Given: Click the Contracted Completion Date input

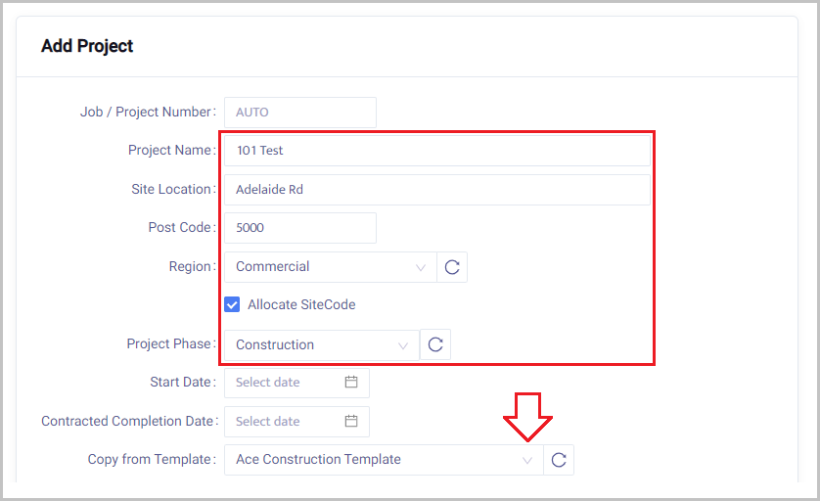Looking at the screenshot, I should 284,421.
